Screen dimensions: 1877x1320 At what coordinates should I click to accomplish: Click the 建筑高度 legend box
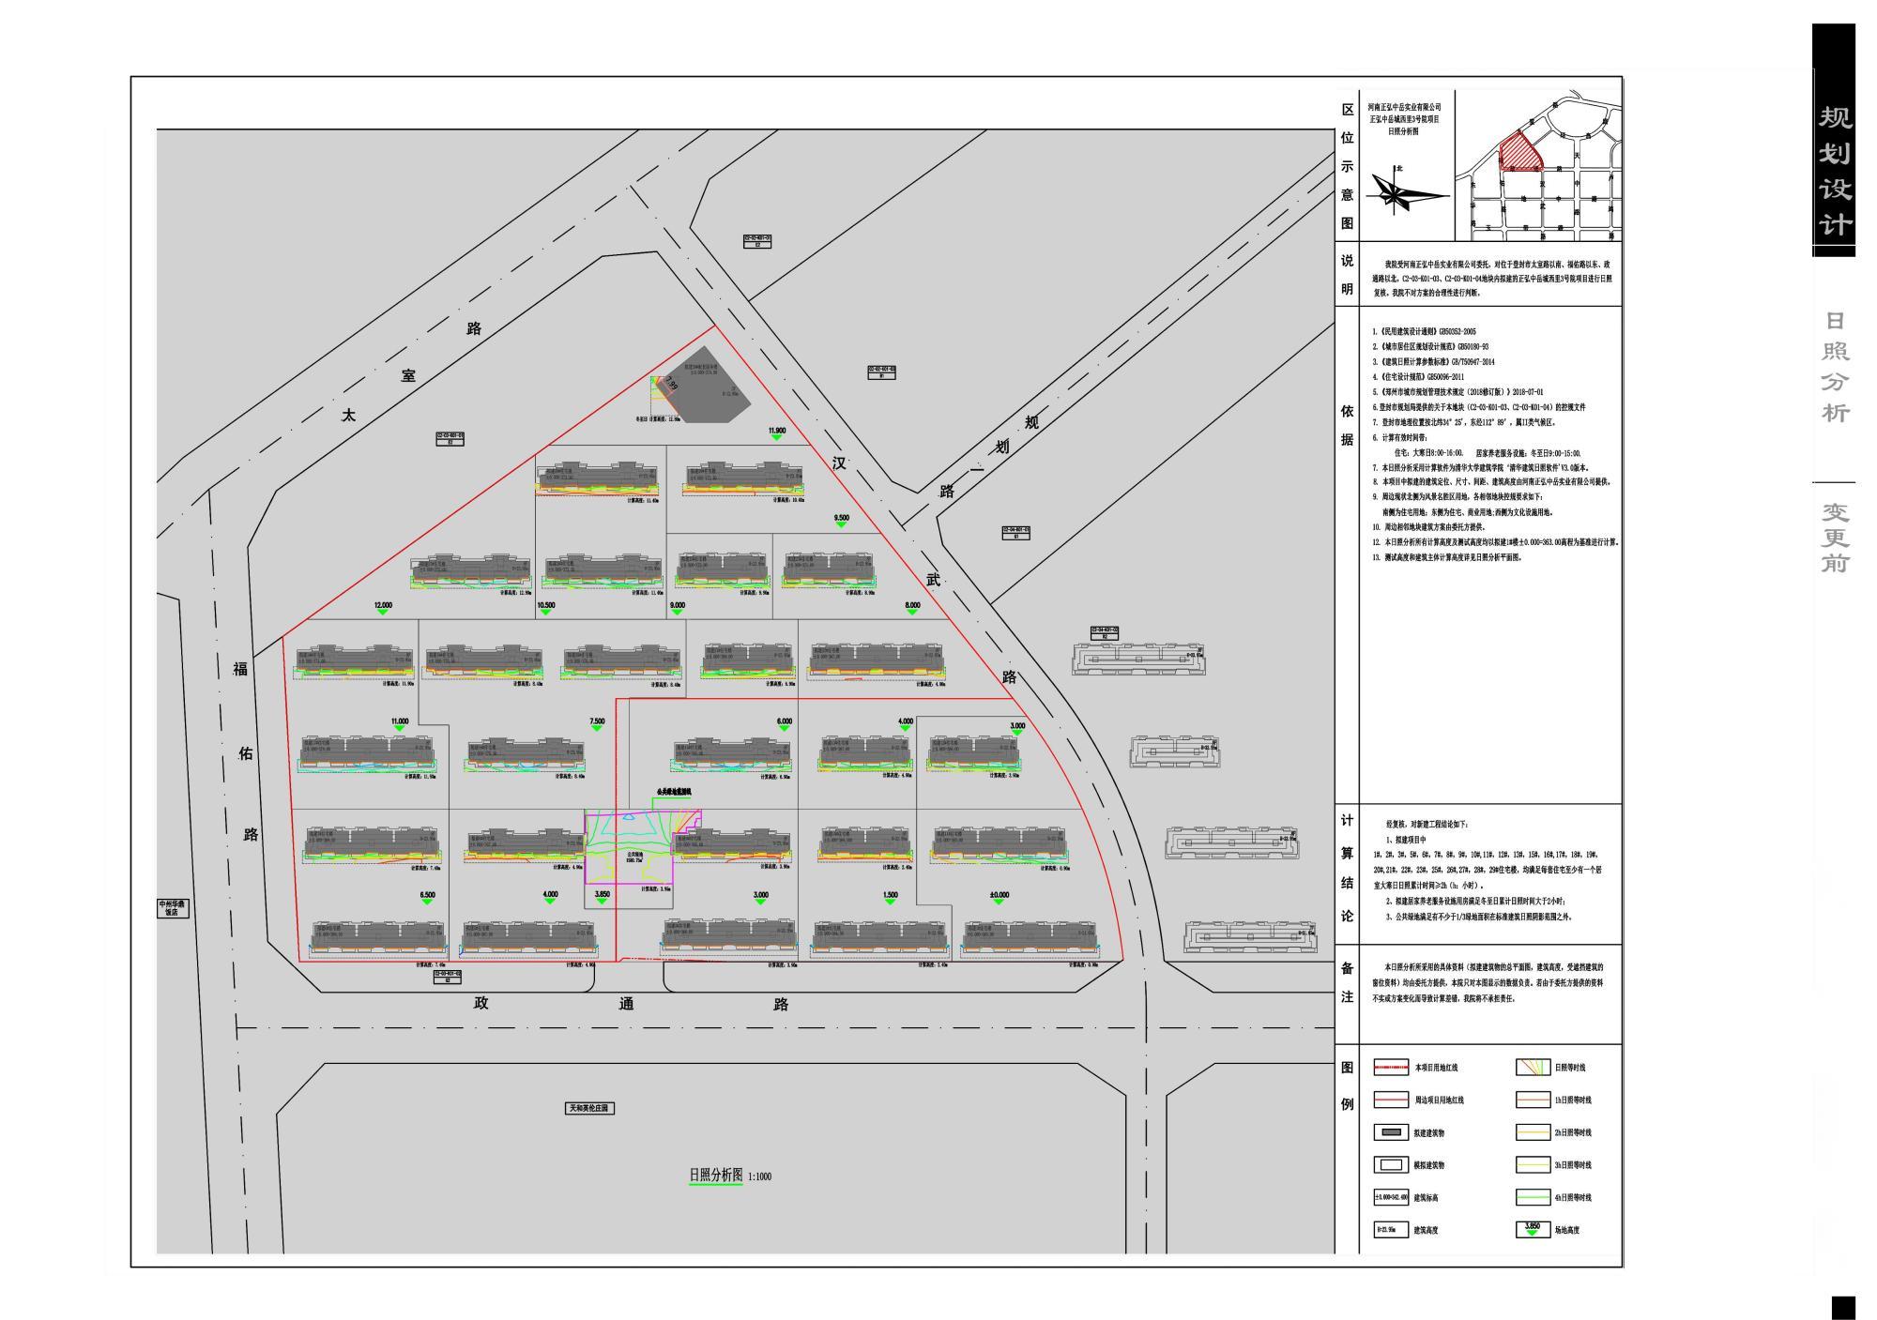click(1390, 1230)
